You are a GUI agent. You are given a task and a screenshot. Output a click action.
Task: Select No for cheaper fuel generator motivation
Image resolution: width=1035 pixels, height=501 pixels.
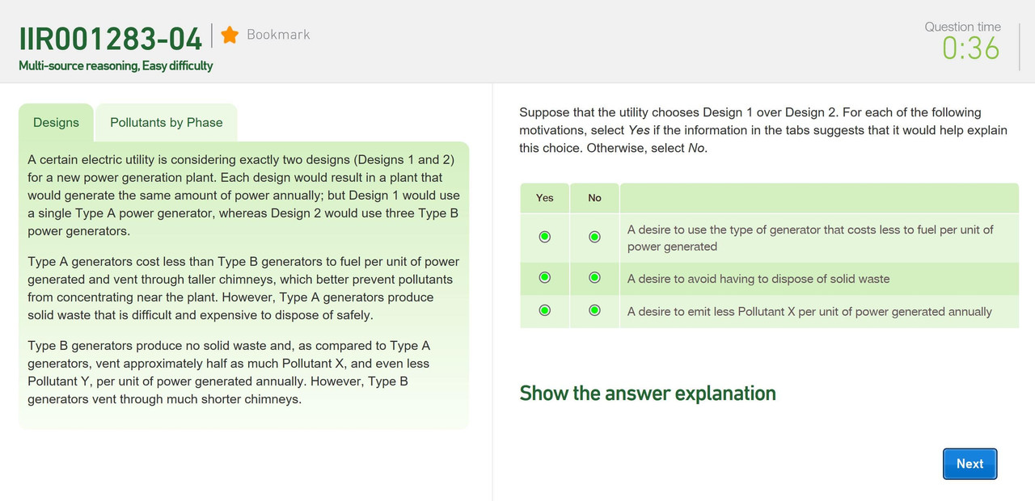click(595, 237)
